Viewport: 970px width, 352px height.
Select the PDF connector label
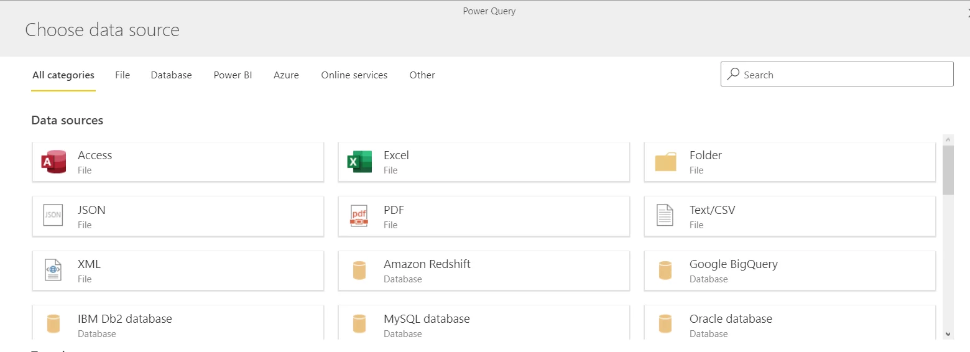point(394,210)
